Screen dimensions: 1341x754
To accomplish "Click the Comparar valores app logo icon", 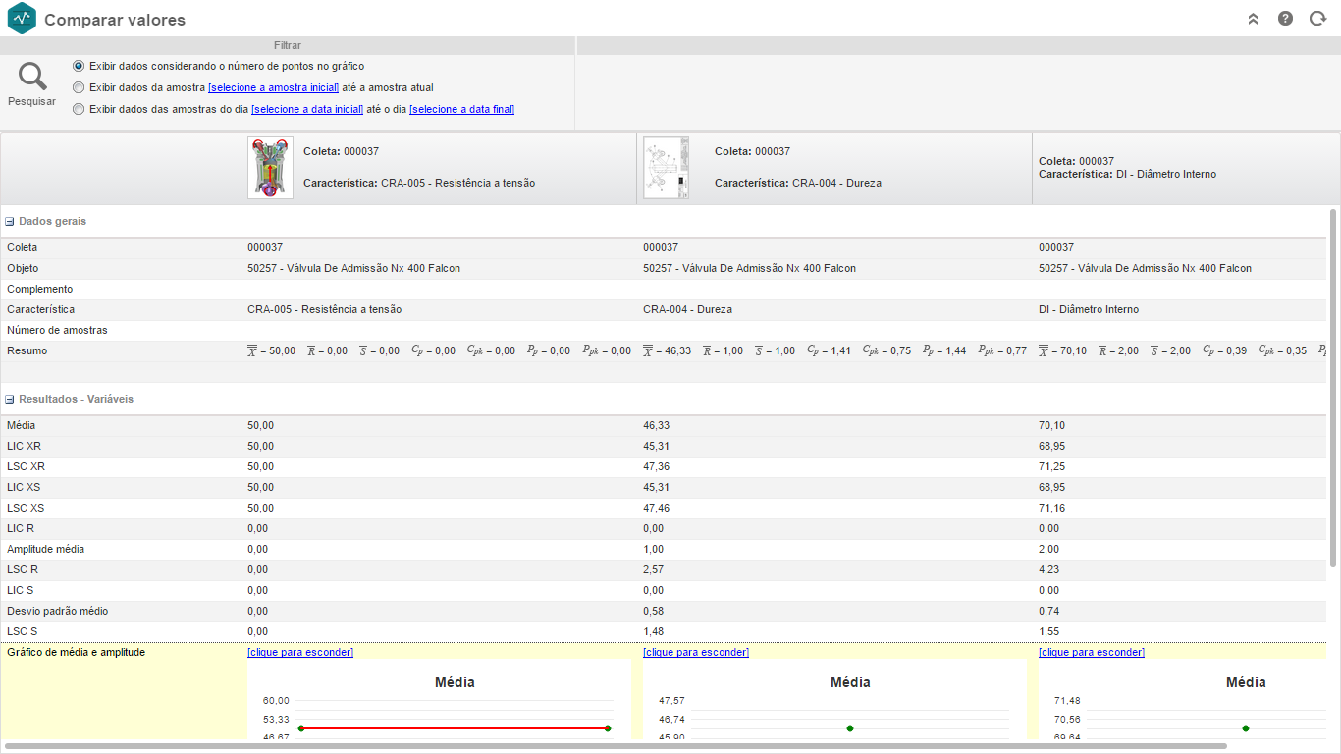I will (x=22, y=19).
